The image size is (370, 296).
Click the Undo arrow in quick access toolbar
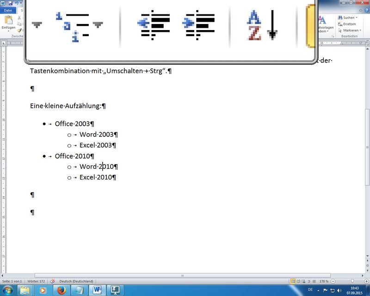pyautogui.click(x=17, y=3)
